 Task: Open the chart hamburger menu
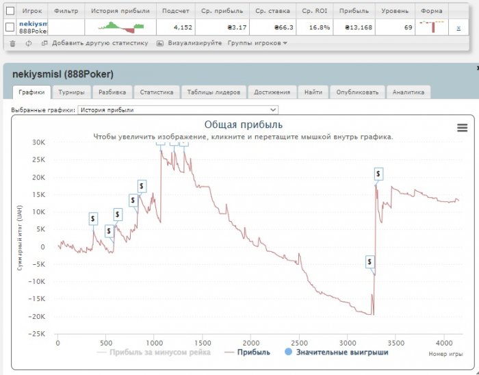(x=462, y=128)
